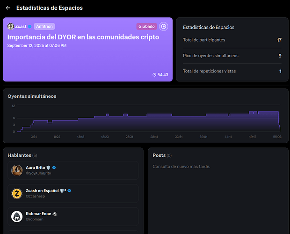Viewport: 290px width, 234px height.
Task: Click the page title Estadísticas de Espacios
Action: coord(50,8)
